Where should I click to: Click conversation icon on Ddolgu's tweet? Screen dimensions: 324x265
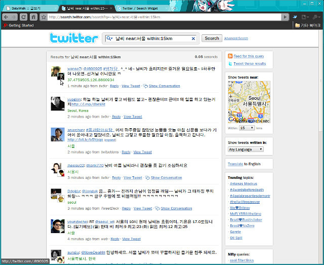[157, 208]
